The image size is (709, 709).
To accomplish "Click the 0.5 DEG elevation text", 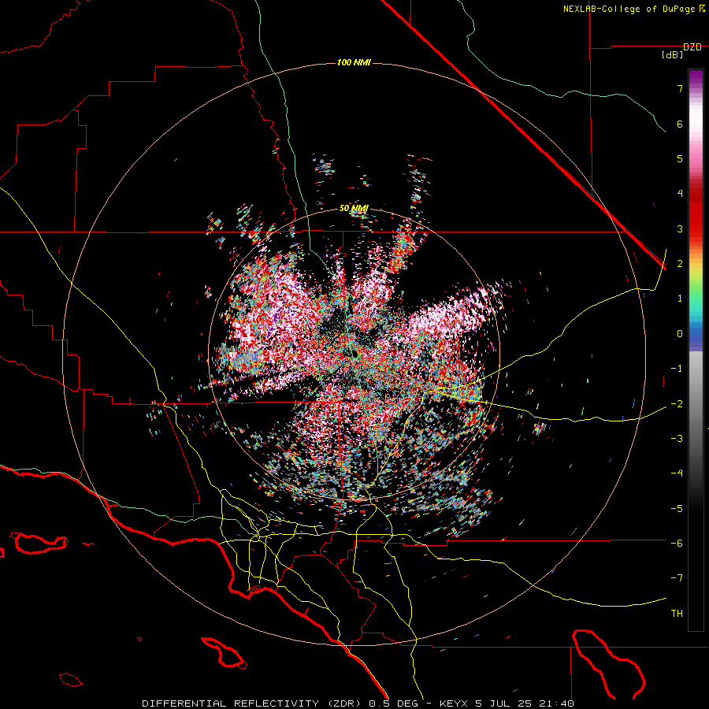I will point(392,703).
